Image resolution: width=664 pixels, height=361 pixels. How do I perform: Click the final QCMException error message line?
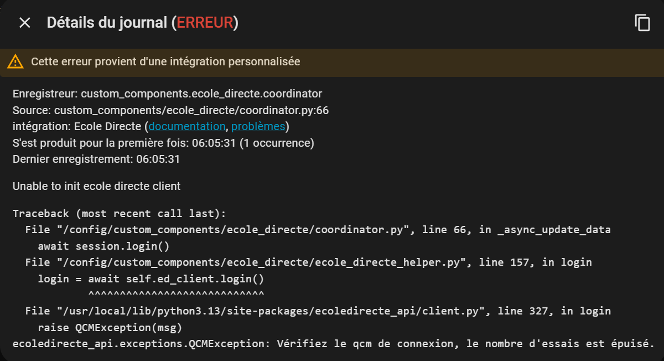333,343
